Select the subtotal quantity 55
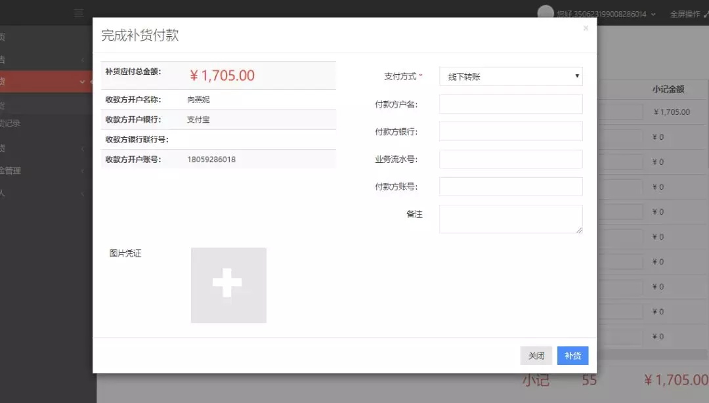 [x=589, y=380]
